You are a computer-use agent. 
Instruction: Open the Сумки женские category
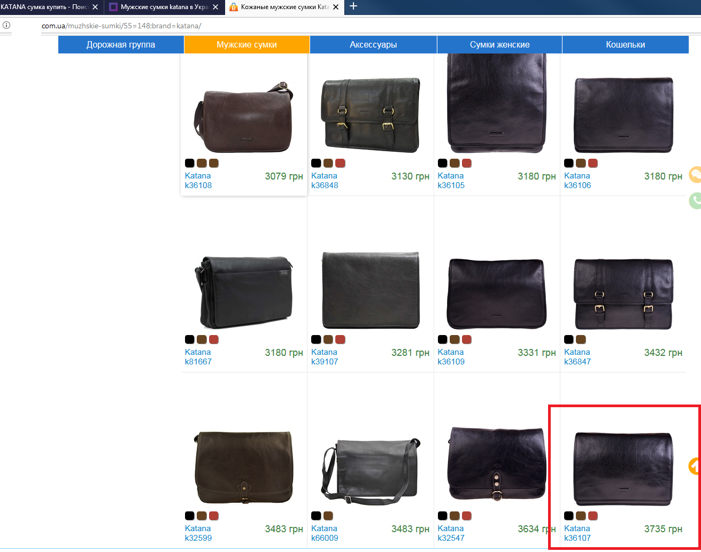point(499,45)
